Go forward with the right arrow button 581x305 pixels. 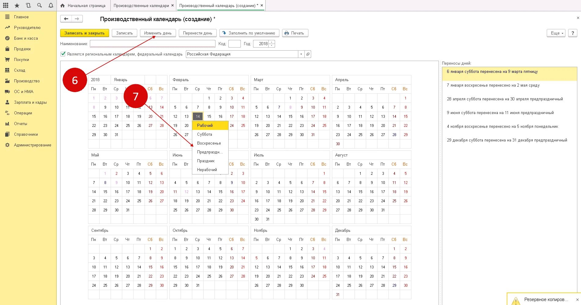[x=77, y=19]
